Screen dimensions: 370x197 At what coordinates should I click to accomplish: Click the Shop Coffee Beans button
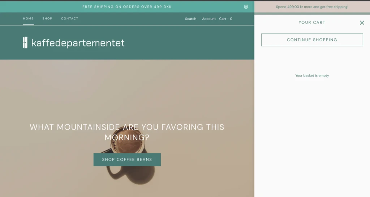click(x=127, y=159)
